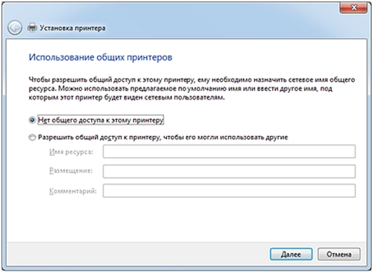Click the printer icon beside Установка принтера
The image size is (372, 272).
(32, 27)
